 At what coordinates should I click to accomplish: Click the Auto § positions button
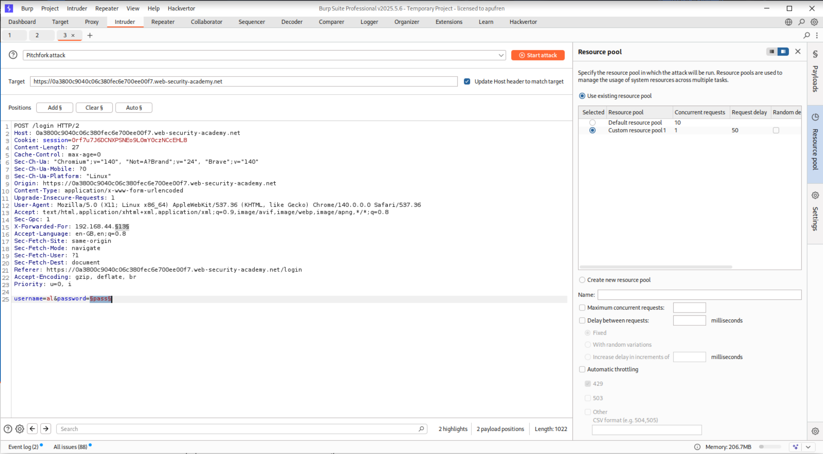134,107
